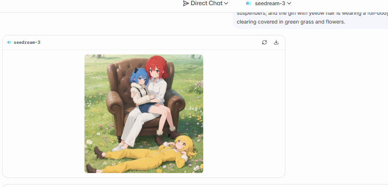This screenshot has width=388, height=187.
Task: Click the seedream-3 label in response card
Action: click(x=27, y=42)
